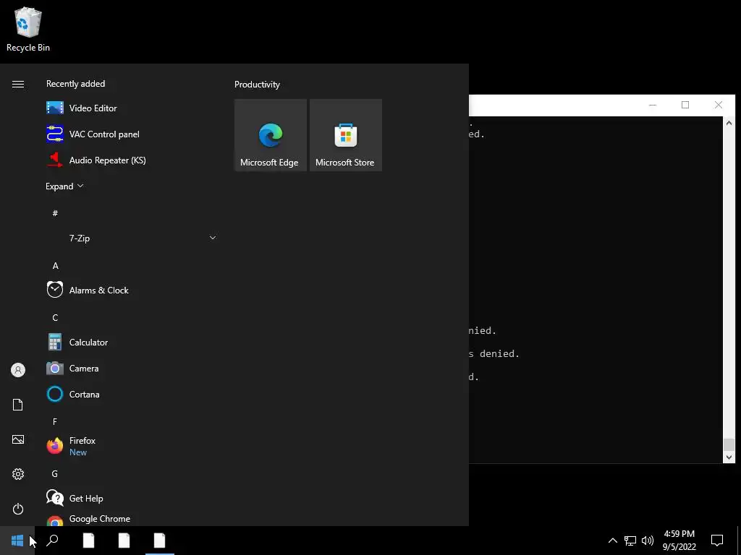Open the Action Center notifications icon
This screenshot has width=741, height=555.
click(717, 541)
